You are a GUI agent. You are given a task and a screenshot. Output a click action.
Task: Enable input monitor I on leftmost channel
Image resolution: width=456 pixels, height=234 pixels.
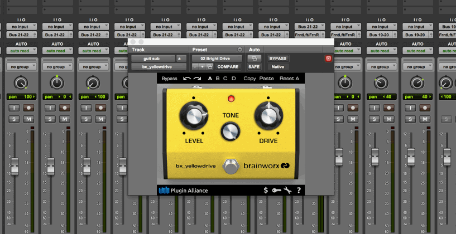[x=14, y=108]
